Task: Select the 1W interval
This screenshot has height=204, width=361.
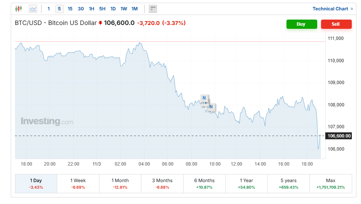Action: 124,8
